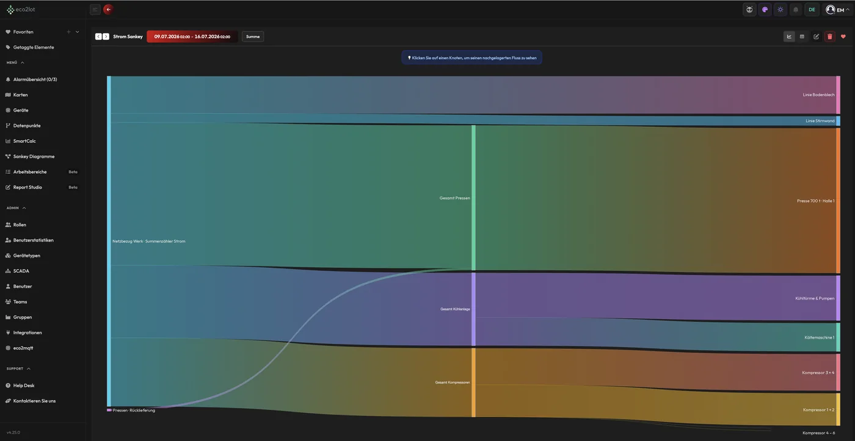Open the color palette theme icon
Screen dimensions: 855x441
click(765, 9)
